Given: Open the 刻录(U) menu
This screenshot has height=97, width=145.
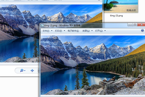Looking at the screenshot, I should tap(86, 31).
